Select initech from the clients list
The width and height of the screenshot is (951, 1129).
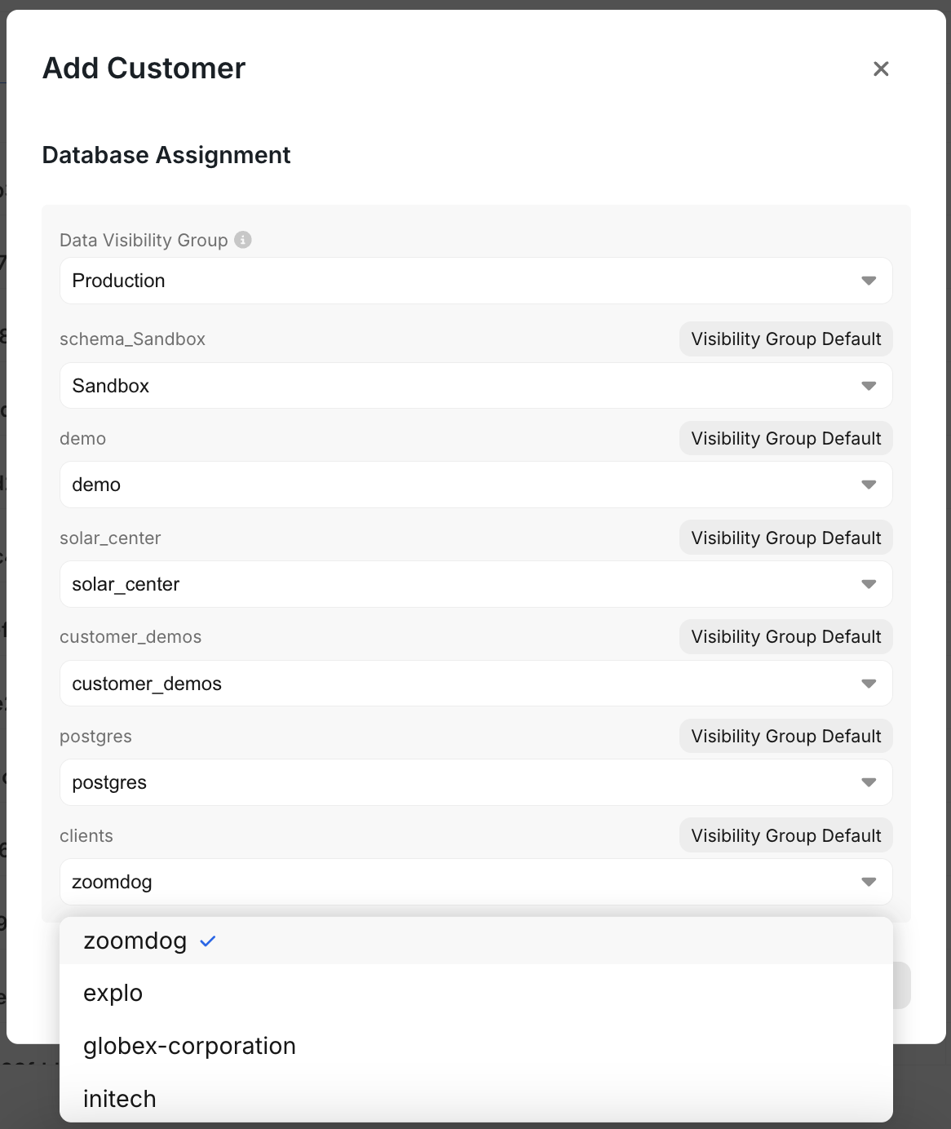(x=119, y=1099)
